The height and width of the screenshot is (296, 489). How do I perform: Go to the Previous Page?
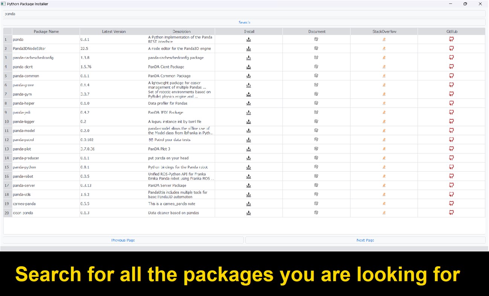tap(123, 240)
